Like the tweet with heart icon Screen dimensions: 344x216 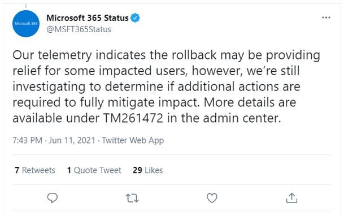pos(212,198)
